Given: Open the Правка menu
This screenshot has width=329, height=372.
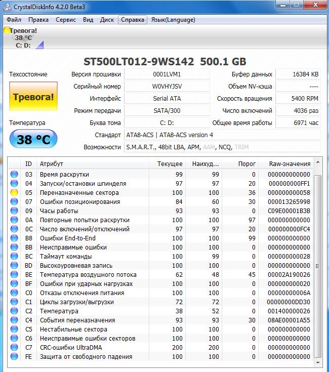Looking at the screenshot, I should [x=38, y=20].
